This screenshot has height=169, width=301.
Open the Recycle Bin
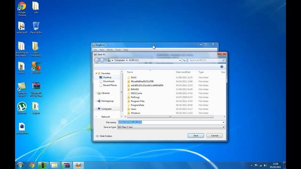tap(36, 27)
